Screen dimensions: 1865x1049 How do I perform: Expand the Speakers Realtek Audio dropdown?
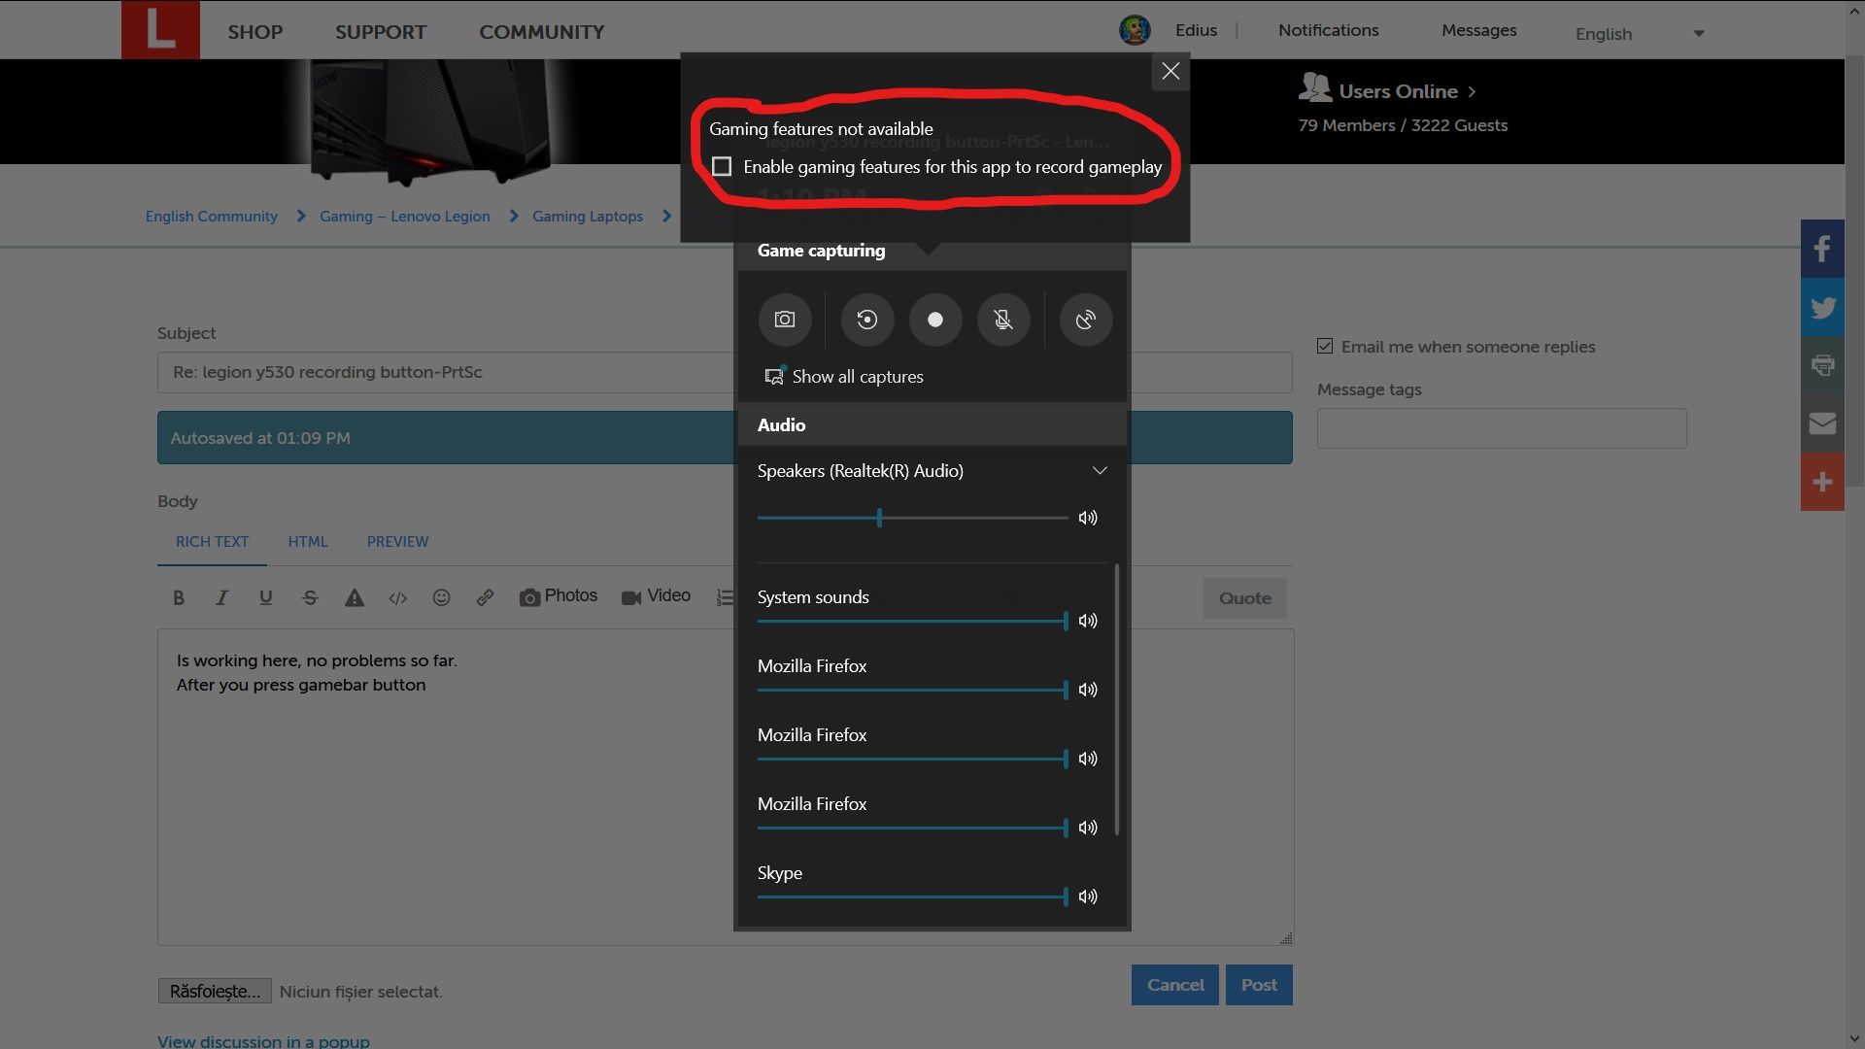coord(1098,470)
